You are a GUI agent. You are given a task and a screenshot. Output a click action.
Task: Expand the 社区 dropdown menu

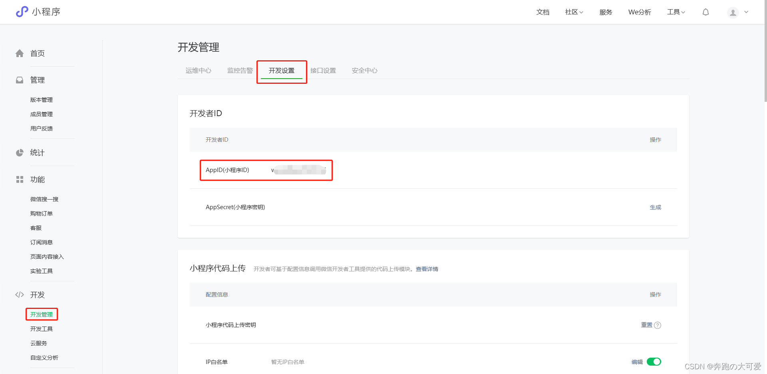574,12
